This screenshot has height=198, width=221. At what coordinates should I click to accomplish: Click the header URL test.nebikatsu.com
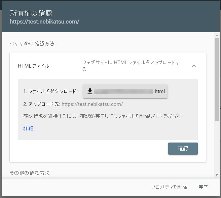pyautogui.click(x=44, y=22)
